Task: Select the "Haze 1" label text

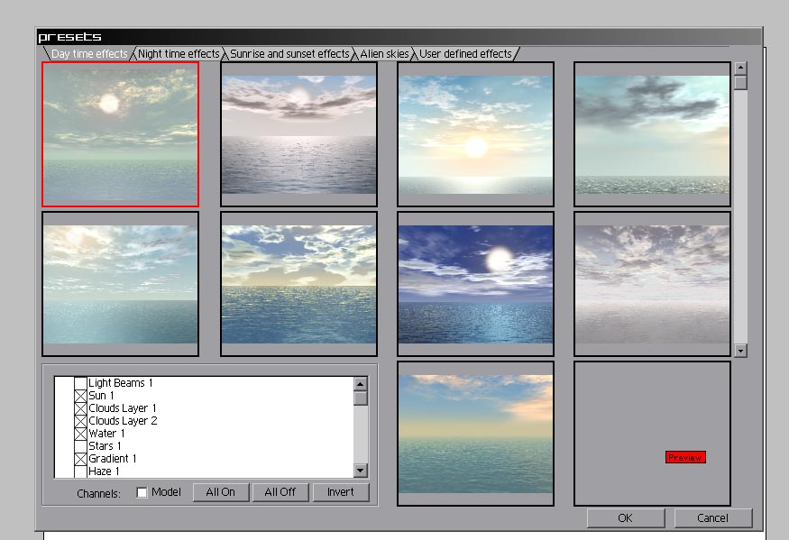Action: pos(105,471)
